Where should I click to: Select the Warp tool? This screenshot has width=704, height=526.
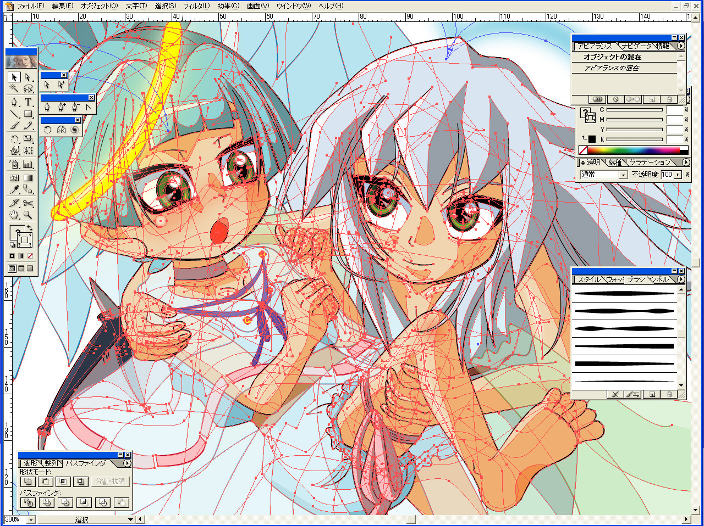pos(14,150)
